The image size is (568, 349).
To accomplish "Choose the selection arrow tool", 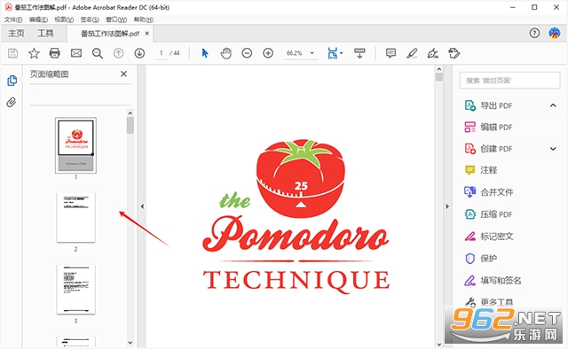I will [205, 53].
